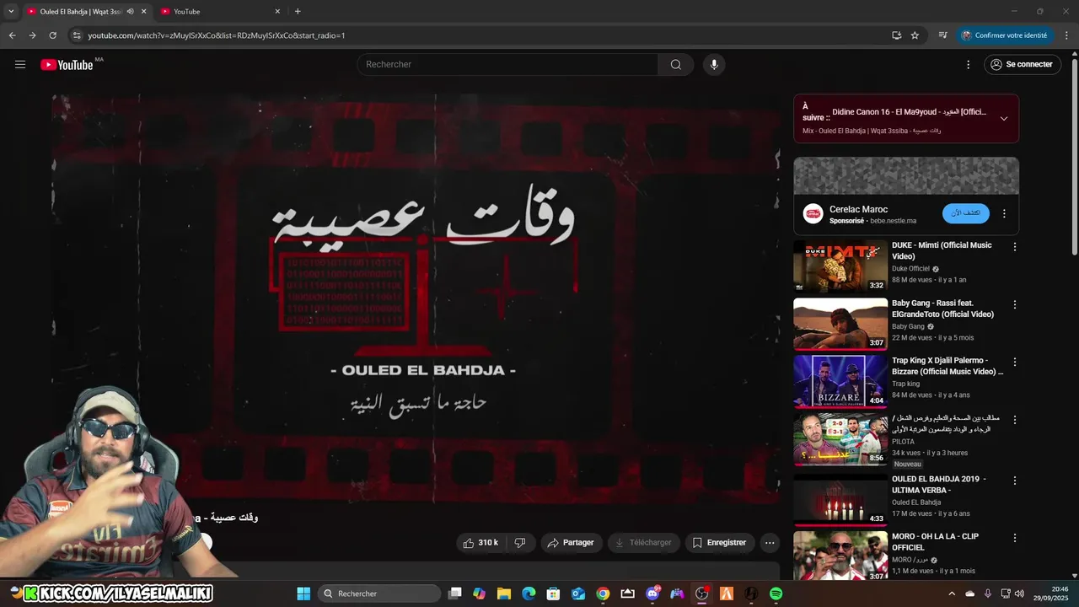
Task: Bookmark this page with star icon
Action: tap(915, 35)
